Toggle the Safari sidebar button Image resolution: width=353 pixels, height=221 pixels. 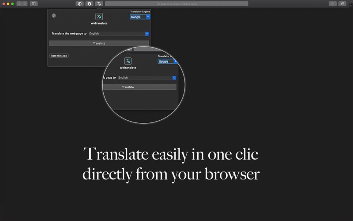[34, 4]
